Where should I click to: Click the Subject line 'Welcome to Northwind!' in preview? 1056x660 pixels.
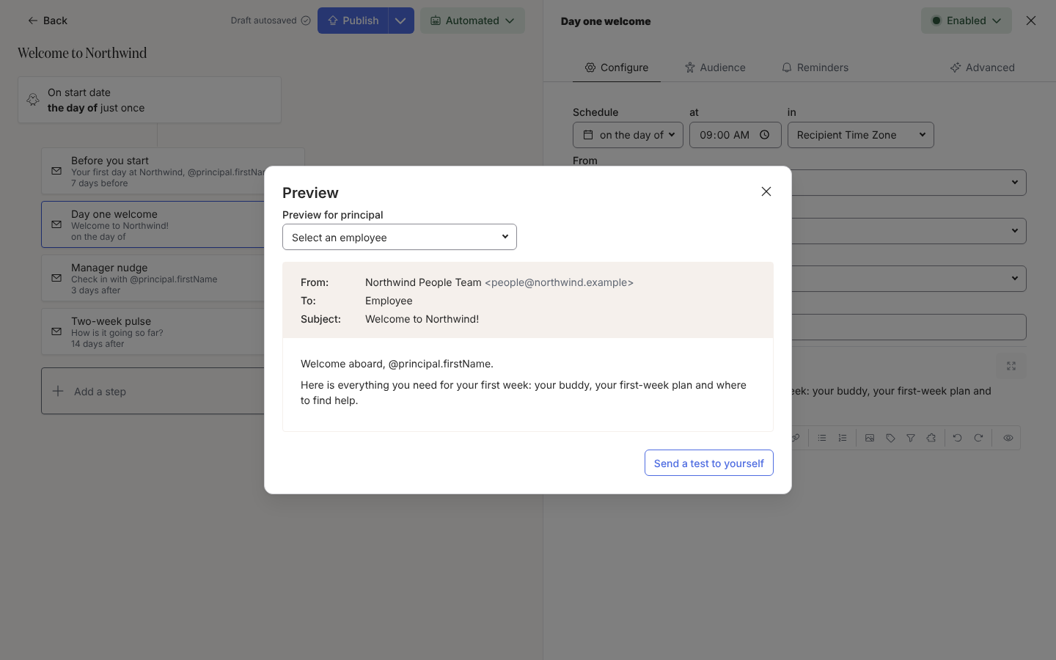[422, 319]
